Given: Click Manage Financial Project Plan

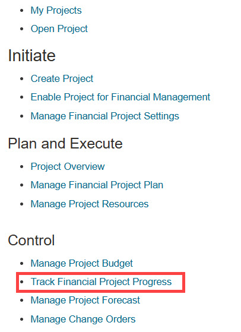Looking at the screenshot, I should [x=97, y=185].
